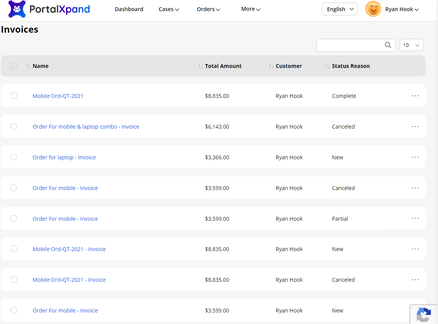Sort by Name column arrows icon
438x324 pixels.
click(28, 66)
